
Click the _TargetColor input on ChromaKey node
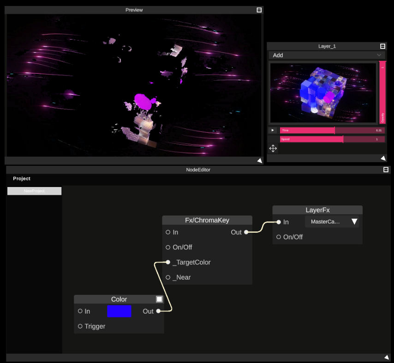click(x=167, y=262)
